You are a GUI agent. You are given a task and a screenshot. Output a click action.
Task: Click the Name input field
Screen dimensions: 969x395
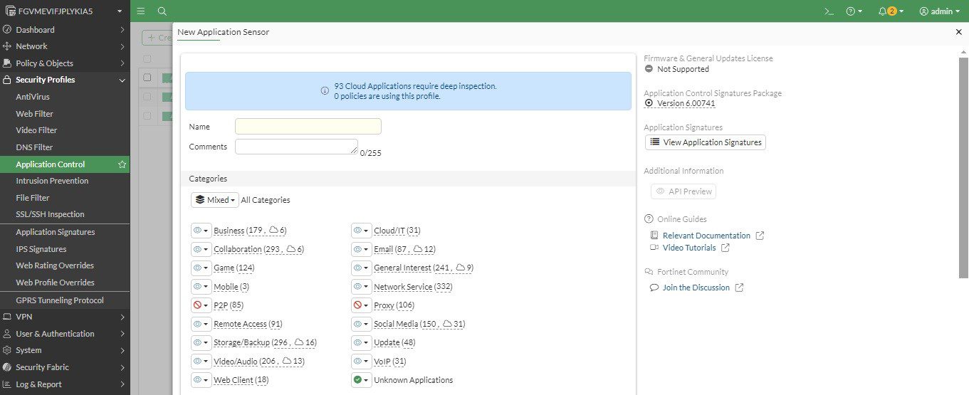[308, 127]
